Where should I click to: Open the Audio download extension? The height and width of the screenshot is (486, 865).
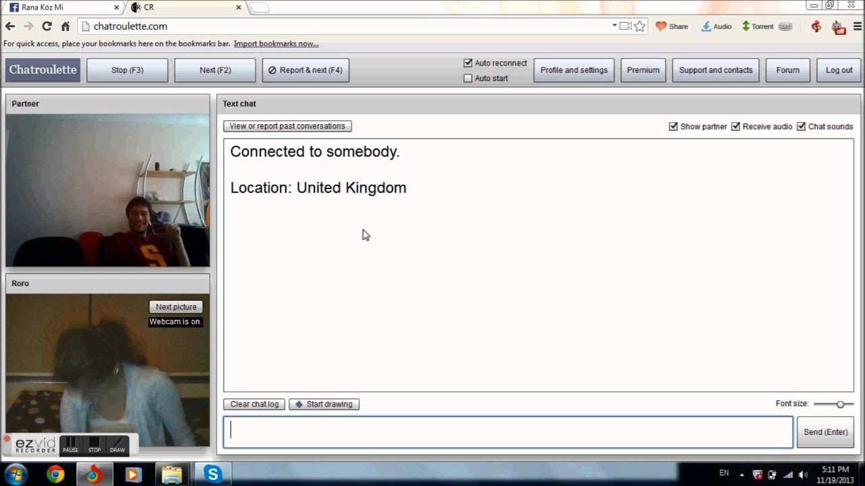click(x=716, y=26)
